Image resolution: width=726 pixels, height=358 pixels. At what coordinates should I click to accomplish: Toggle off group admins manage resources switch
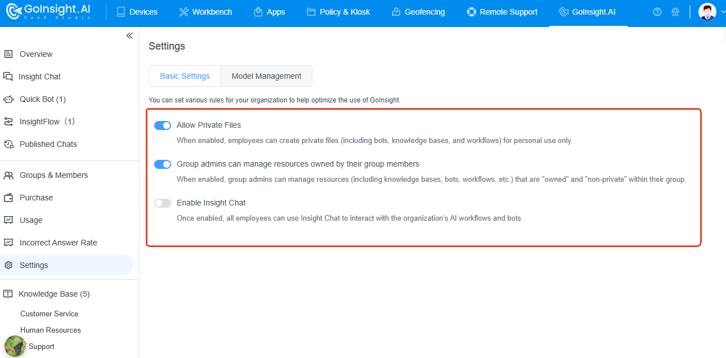163,164
